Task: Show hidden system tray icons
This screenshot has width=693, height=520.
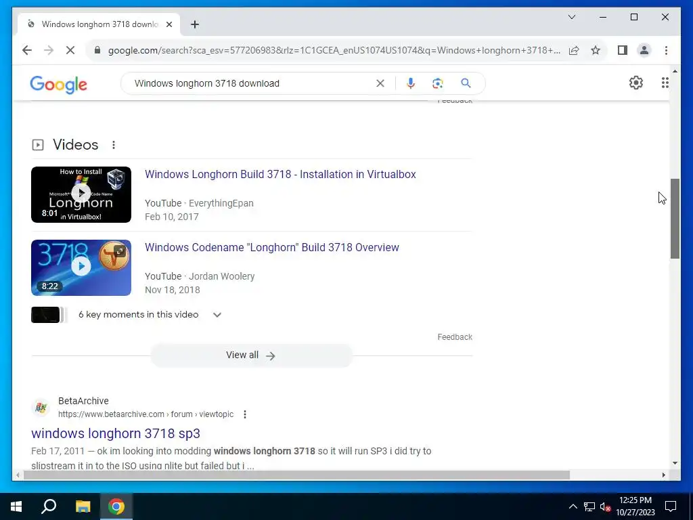Action: click(573, 506)
